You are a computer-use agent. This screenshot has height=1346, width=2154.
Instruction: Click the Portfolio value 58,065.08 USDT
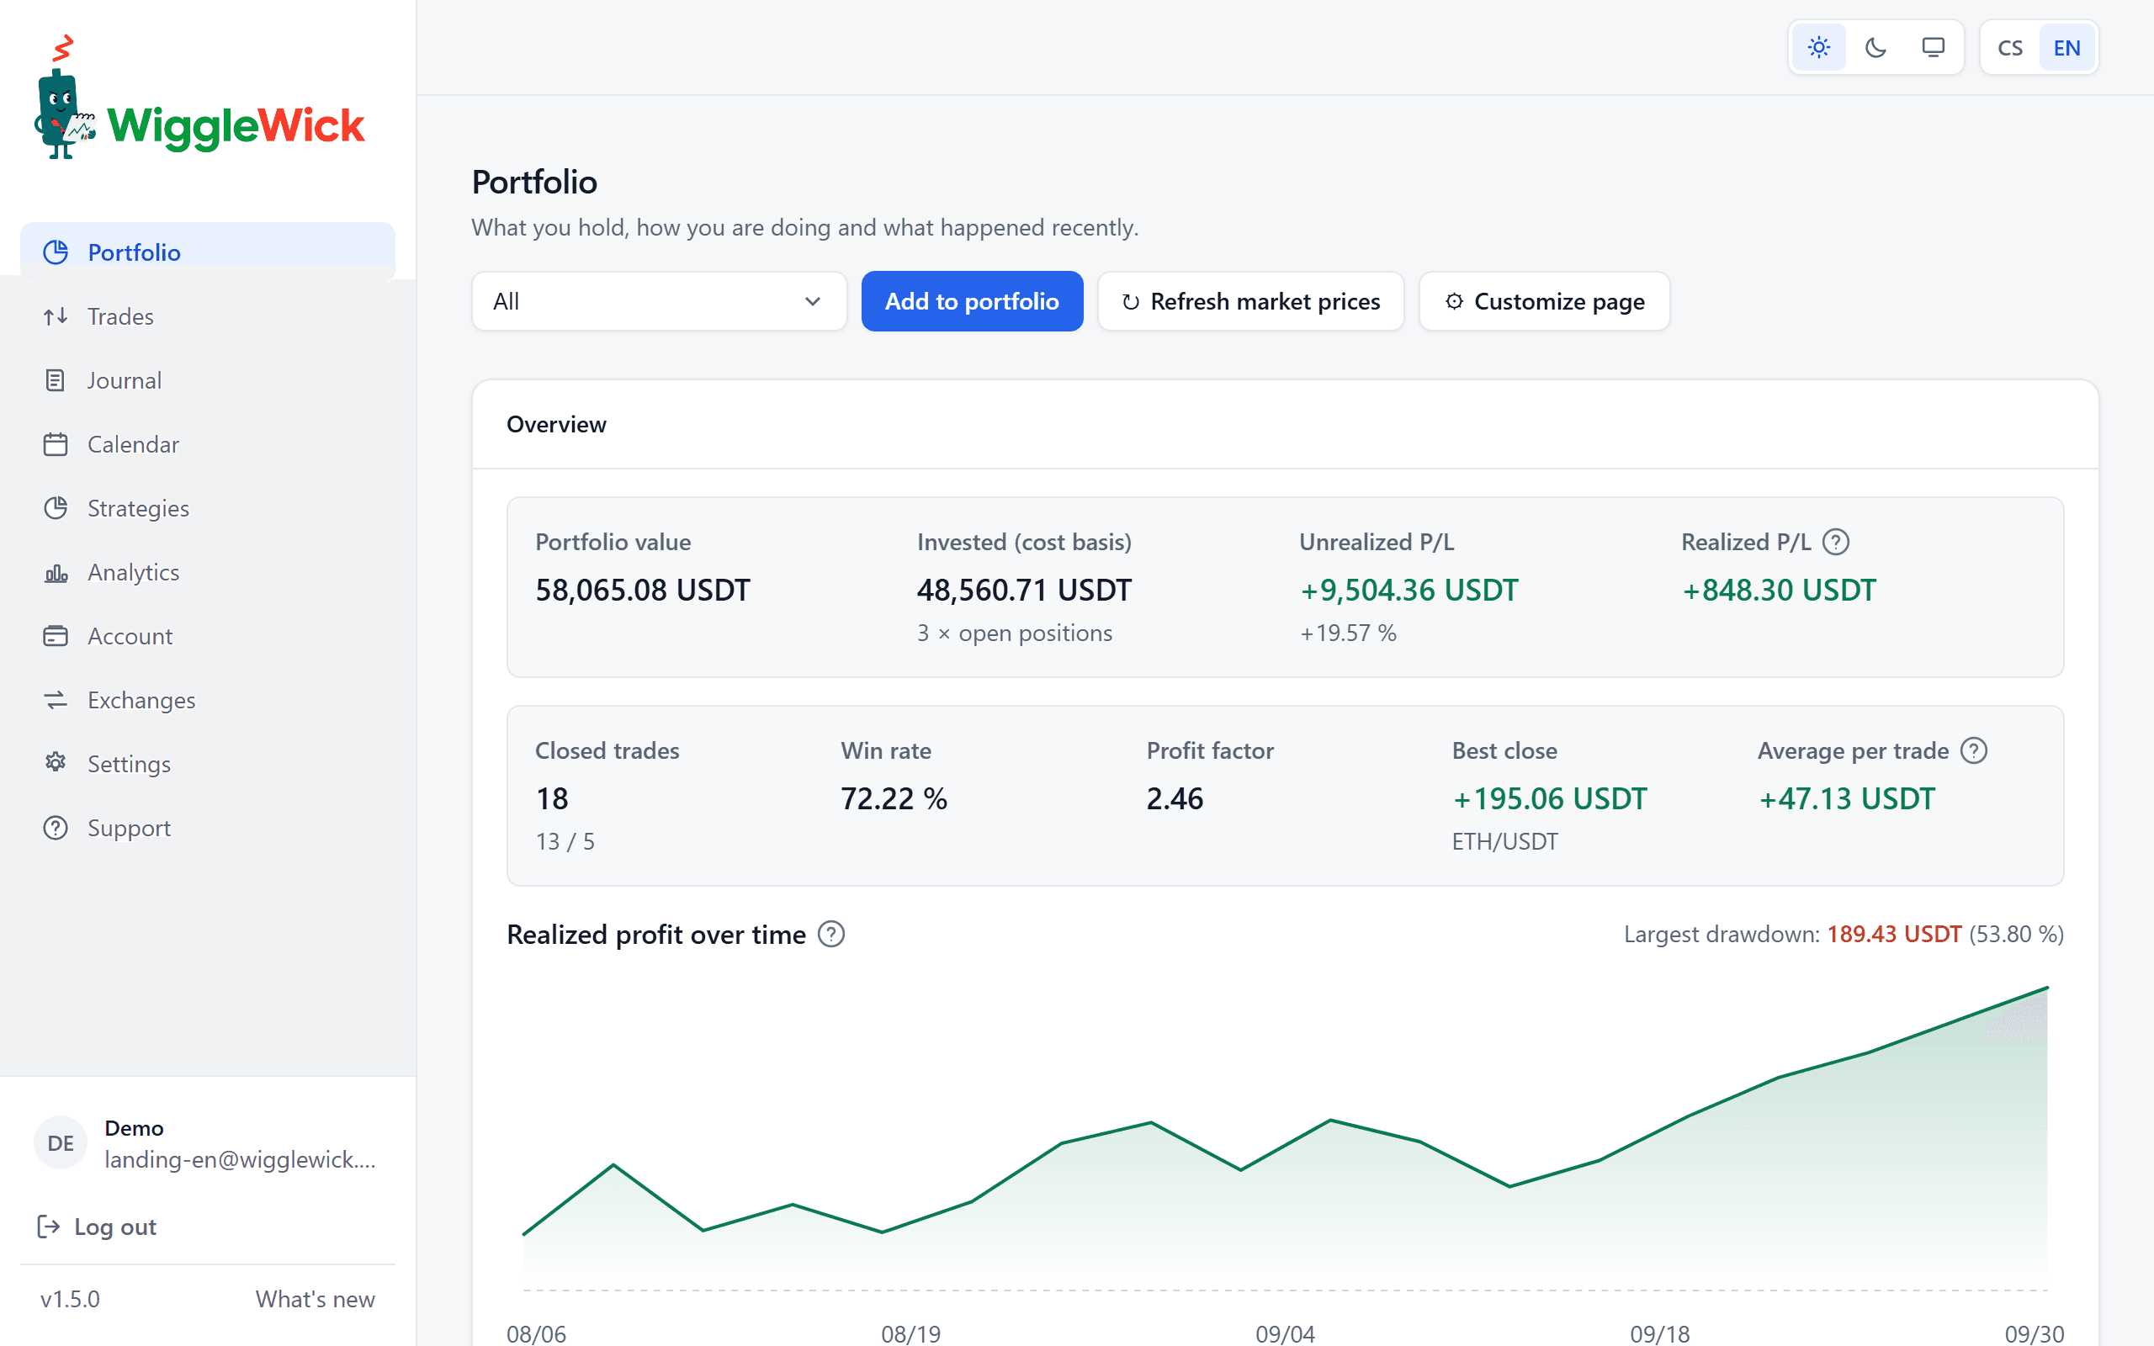[643, 590]
